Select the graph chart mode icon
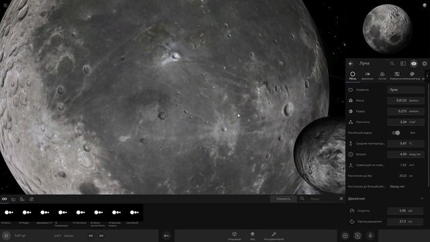 (22, 199)
